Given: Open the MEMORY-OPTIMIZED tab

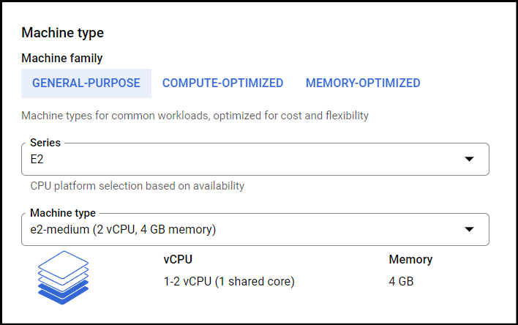Looking at the screenshot, I should point(363,83).
